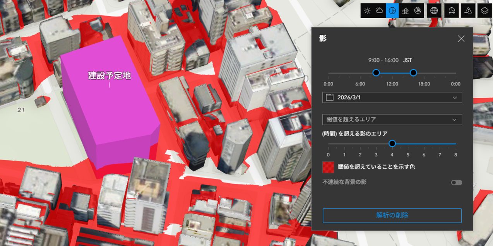Toggle the highlighted shadow analysis tool
The width and height of the screenshot is (493, 246).
point(392,11)
